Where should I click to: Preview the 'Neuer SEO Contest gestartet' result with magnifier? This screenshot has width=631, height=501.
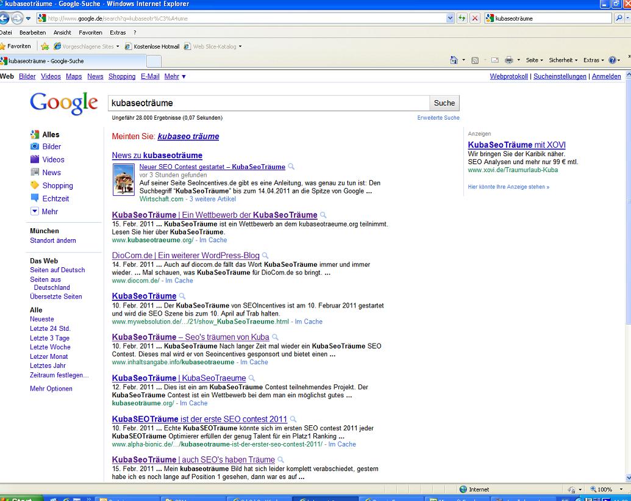click(291, 167)
